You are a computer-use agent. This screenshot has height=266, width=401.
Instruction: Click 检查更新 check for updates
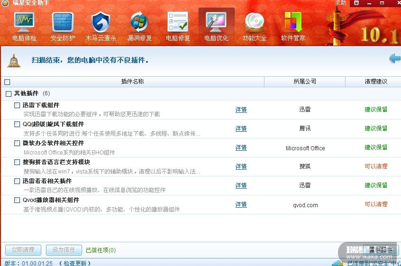pos(75,263)
